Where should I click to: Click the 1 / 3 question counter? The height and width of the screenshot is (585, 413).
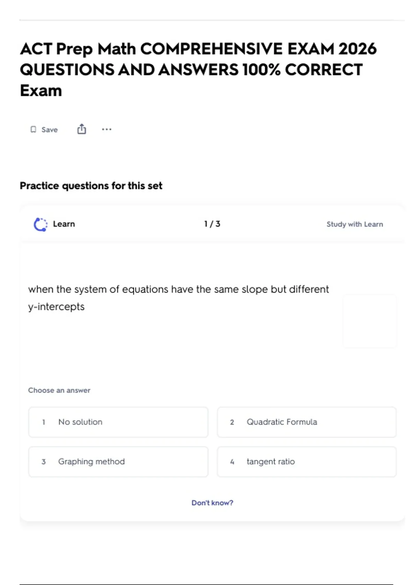coord(212,224)
